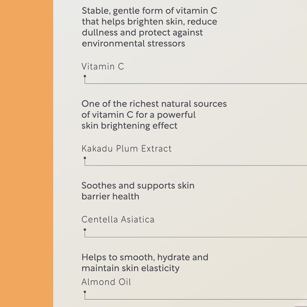The height and width of the screenshot is (307, 307).
Task: Click the text 'environmental stressors'
Action: (x=134, y=43)
